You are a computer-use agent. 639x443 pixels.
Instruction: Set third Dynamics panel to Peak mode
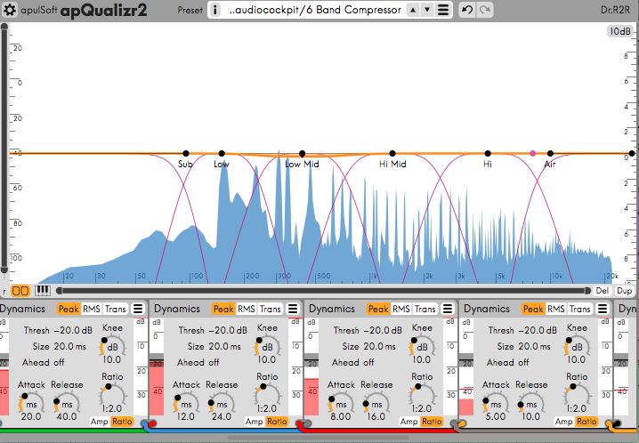pos(378,309)
